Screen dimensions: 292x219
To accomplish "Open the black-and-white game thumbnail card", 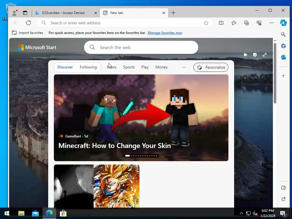I will click(74, 186).
